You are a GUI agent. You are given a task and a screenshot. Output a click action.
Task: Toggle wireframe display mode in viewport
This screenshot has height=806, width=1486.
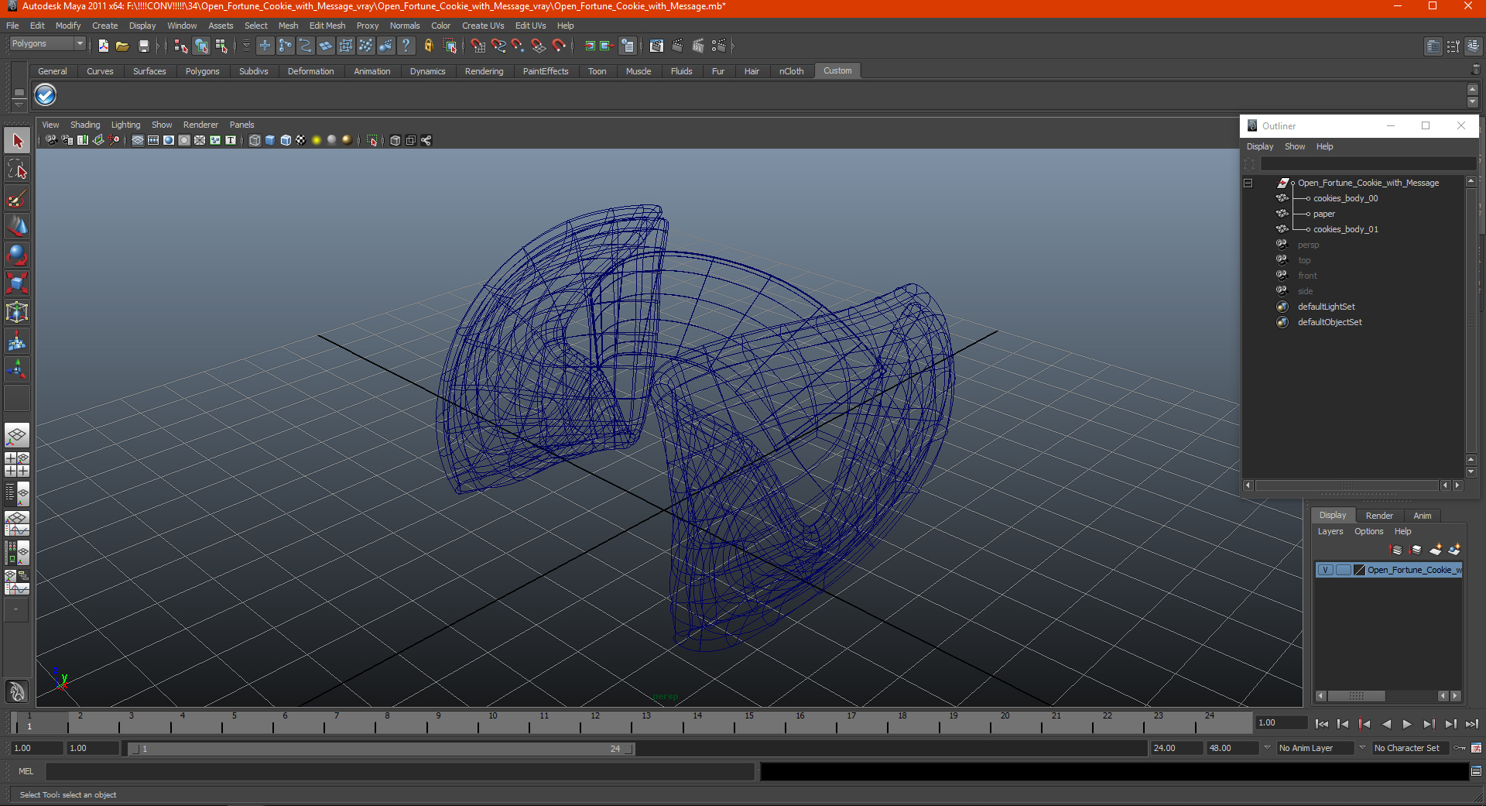[255, 140]
